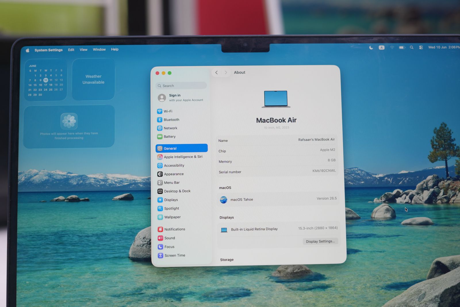Screen dimensions: 460x307
Task: Open the System Settings menu
Action: 49,50
